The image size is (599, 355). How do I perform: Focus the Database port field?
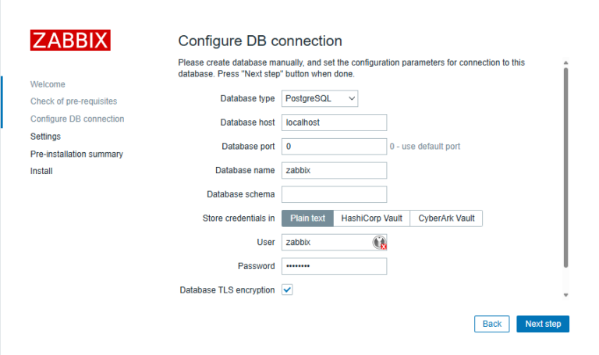(x=334, y=147)
